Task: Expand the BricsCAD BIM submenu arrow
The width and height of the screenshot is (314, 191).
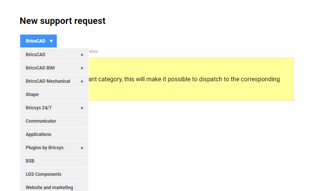Action: tap(82, 68)
